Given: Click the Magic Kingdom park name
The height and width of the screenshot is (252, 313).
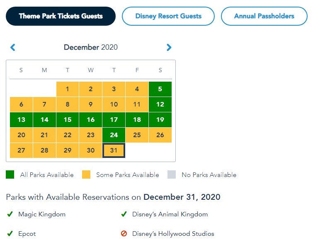Looking at the screenshot, I should [x=42, y=214].
